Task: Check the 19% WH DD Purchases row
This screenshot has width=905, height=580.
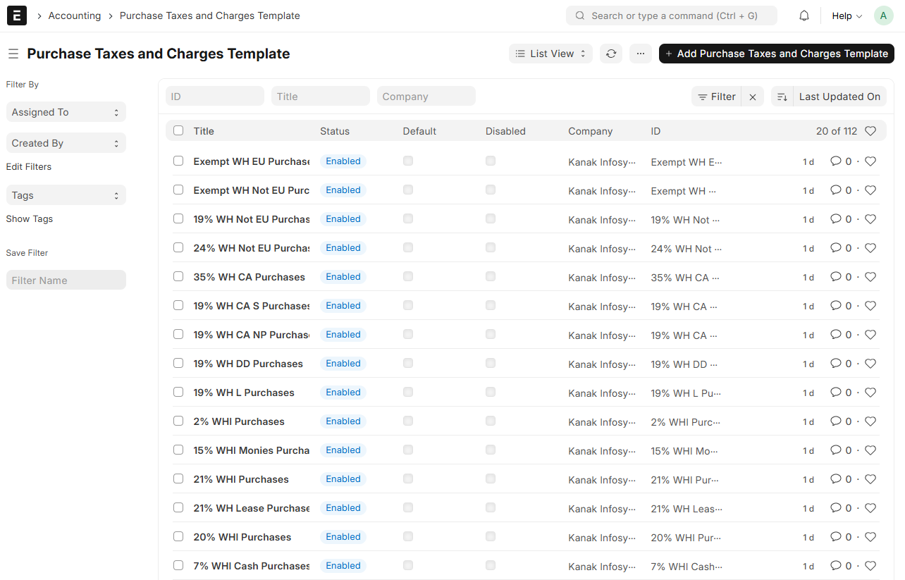Action: 178,363
